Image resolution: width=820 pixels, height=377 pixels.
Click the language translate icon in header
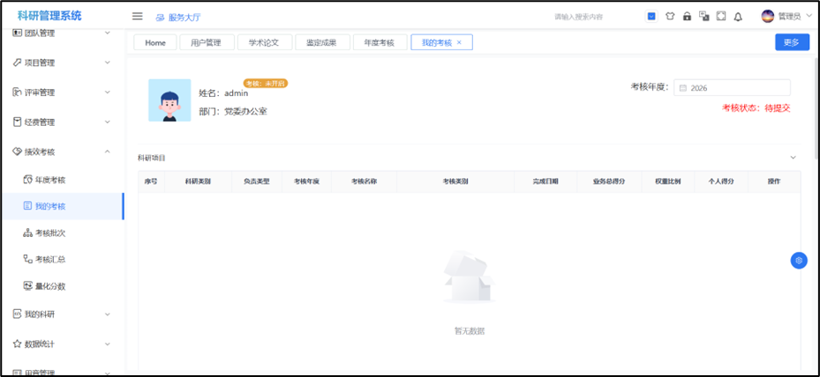(x=703, y=16)
